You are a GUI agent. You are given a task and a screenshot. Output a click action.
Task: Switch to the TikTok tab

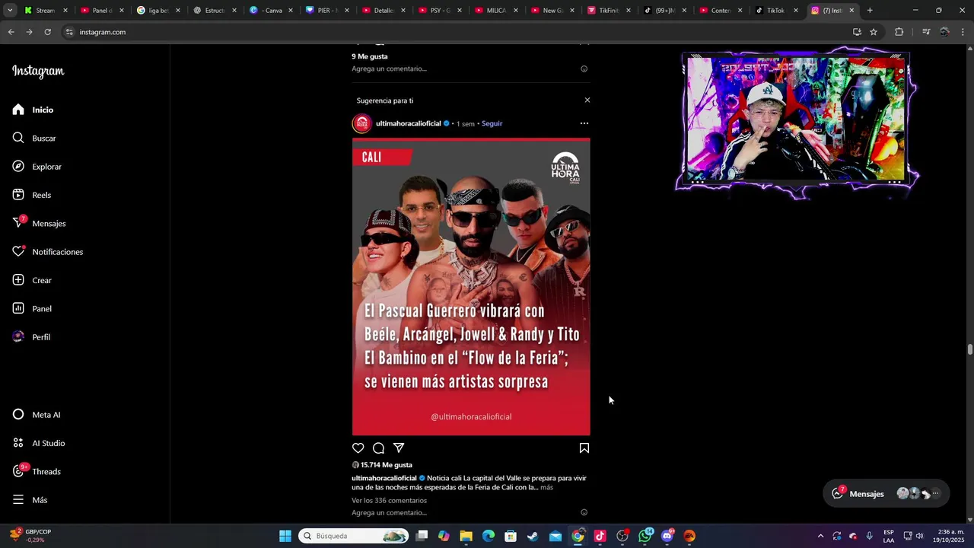(x=776, y=11)
